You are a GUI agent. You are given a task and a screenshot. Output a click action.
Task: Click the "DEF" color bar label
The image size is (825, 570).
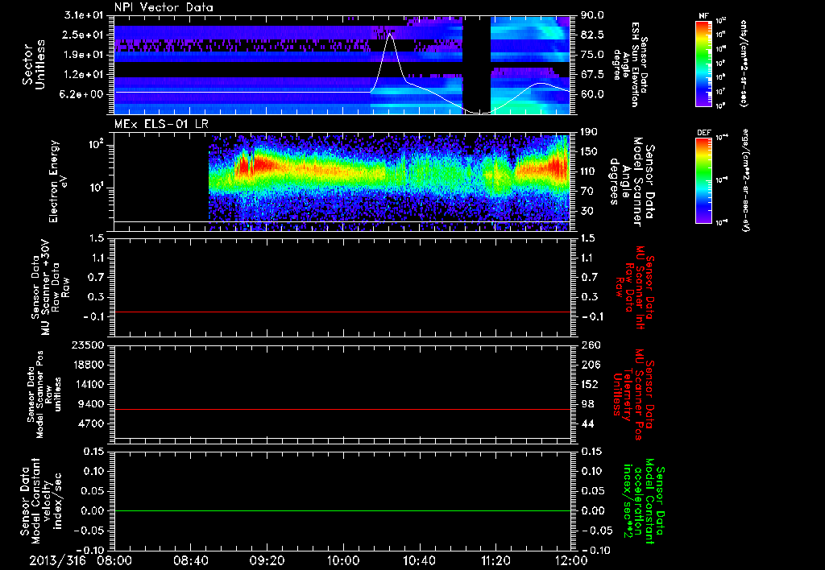point(704,133)
